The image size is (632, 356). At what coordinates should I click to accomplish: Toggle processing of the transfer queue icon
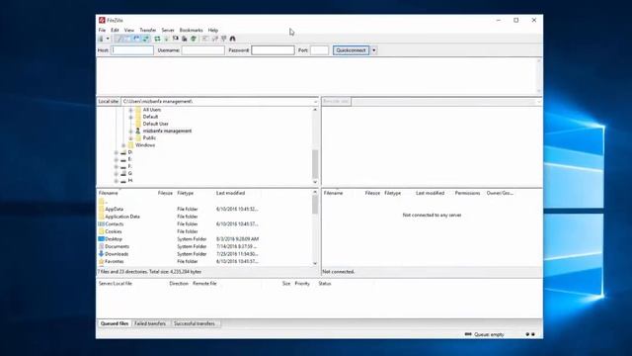166,39
